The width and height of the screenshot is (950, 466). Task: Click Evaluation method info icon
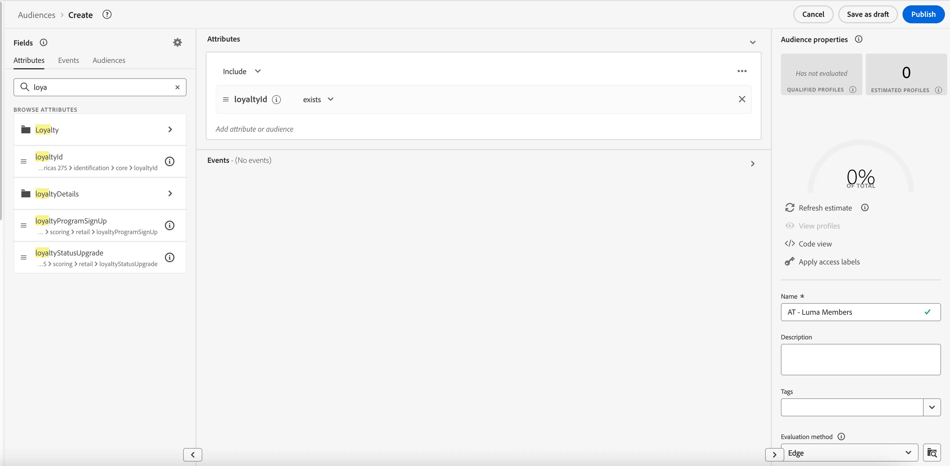click(841, 437)
